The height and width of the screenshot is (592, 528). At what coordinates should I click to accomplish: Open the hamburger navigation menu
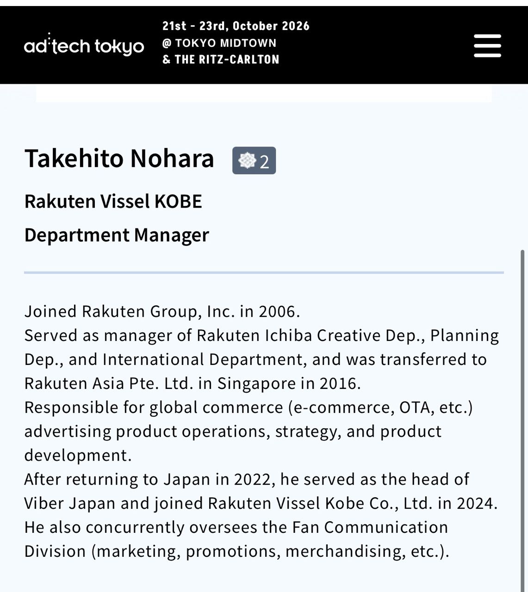(487, 46)
